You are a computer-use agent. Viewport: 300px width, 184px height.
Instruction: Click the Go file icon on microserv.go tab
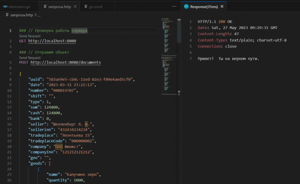pyautogui.click(x=5, y=7)
